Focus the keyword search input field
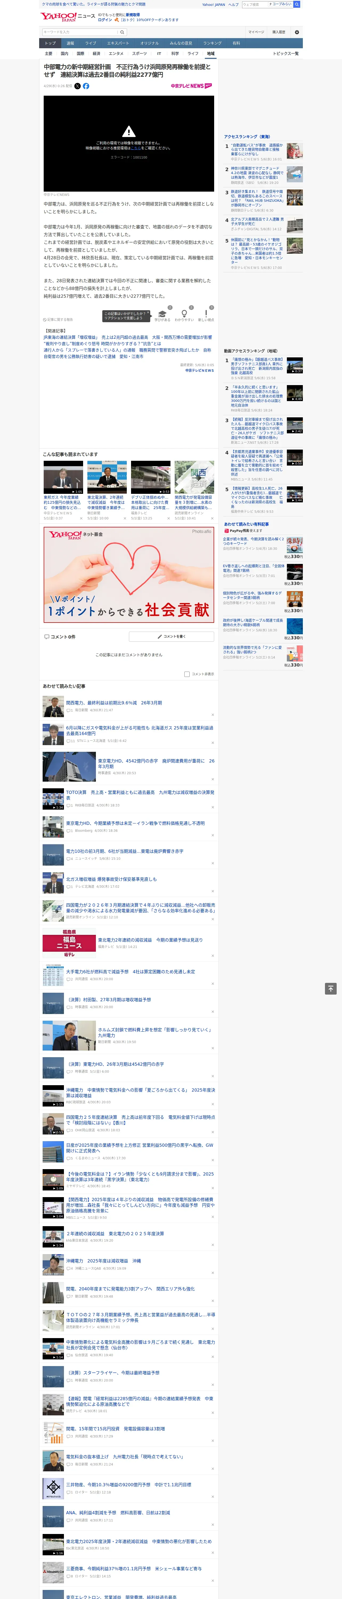The height and width of the screenshot is (1599, 342). coord(80,32)
